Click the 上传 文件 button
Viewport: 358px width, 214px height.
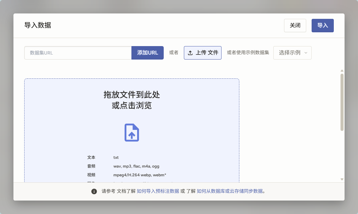[x=203, y=53]
